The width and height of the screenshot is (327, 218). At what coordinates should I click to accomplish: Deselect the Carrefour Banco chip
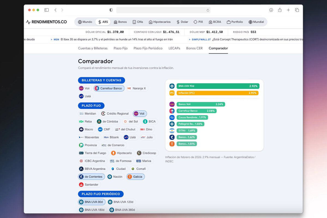coord(109,88)
